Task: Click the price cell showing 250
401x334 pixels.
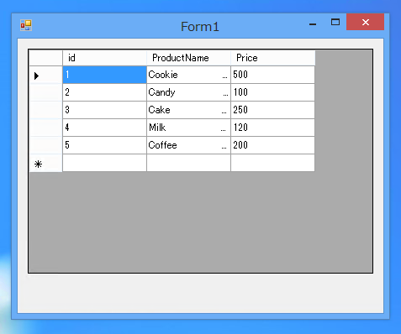Action: 272,110
